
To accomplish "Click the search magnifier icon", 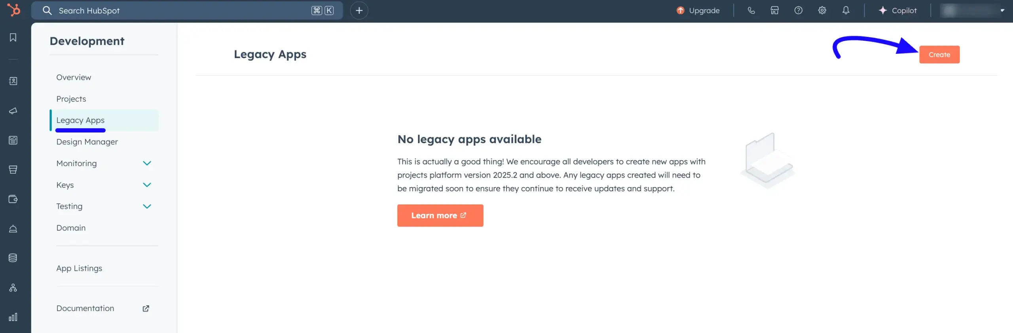I will pos(47,11).
